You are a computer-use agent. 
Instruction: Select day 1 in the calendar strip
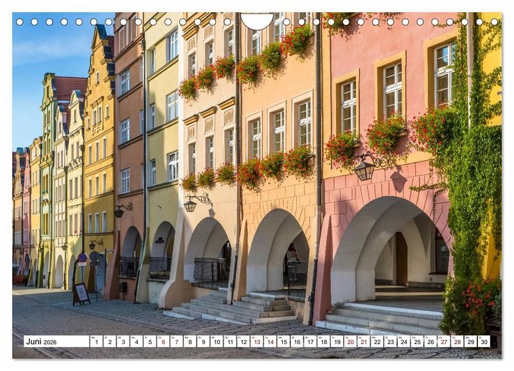coord(96,341)
